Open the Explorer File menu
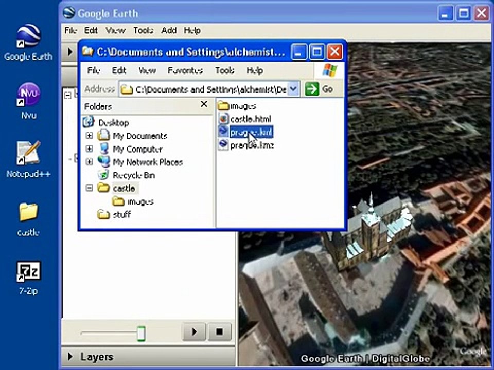 (x=94, y=70)
